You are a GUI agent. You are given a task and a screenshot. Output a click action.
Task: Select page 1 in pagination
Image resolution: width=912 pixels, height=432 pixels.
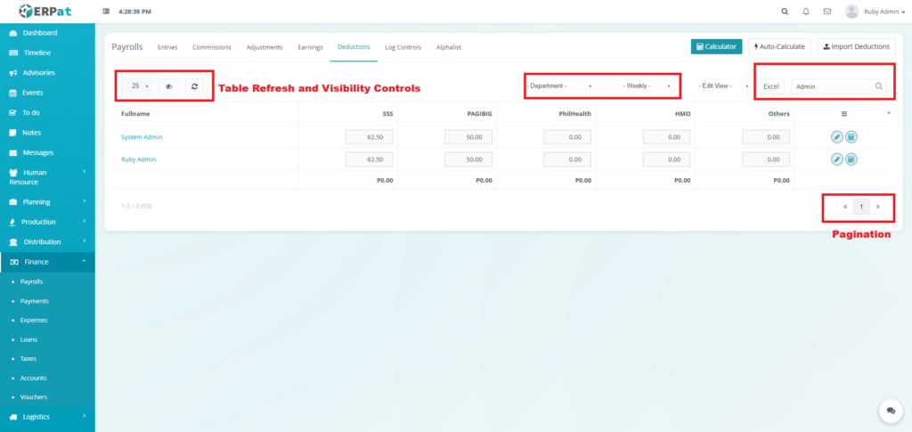click(x=861, y=207)
